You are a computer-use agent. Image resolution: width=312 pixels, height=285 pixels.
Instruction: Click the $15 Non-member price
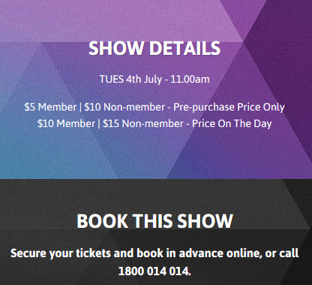click(143, 123)
